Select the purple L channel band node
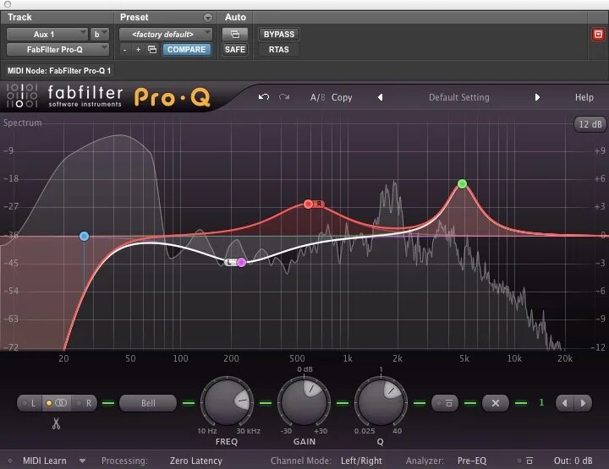This screenshot has height=469, width=609. point(241,262)
